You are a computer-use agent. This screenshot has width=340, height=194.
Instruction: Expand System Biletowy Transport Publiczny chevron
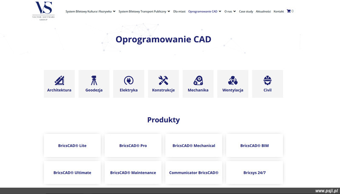point(169,11)
